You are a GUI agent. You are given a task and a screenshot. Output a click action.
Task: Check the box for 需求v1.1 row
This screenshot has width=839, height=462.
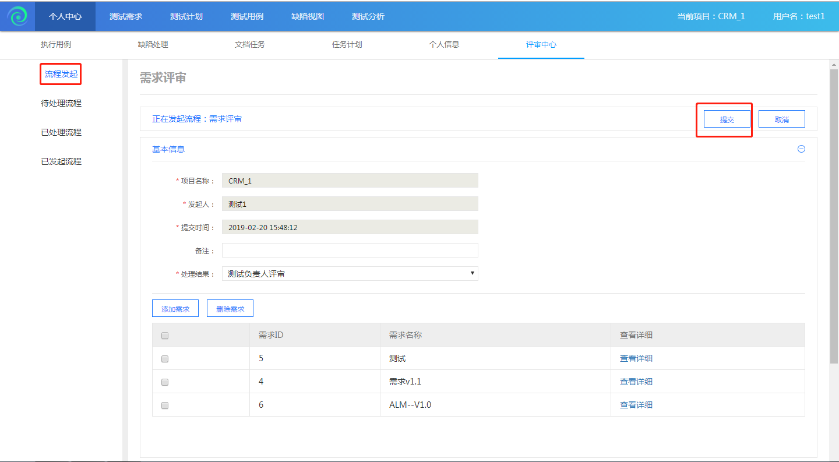point(165,382)
